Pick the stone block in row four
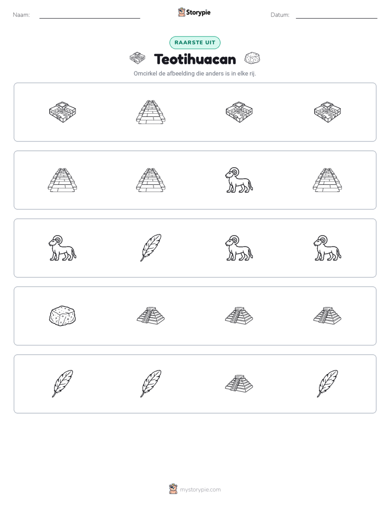Image resolution: width=390 pixels, height=505 pixels. point(62,316)
